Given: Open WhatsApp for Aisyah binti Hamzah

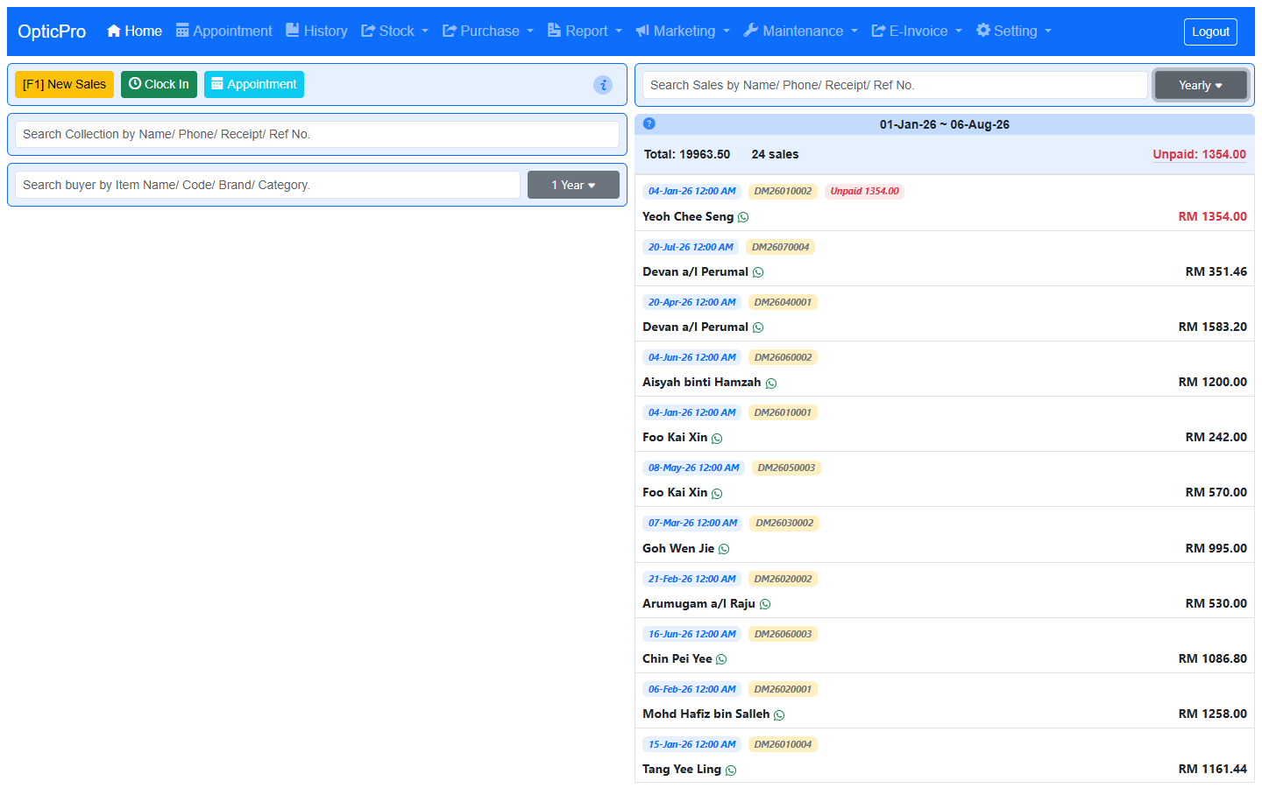Looking at the screenshot, I should click(x=771, y=383).
